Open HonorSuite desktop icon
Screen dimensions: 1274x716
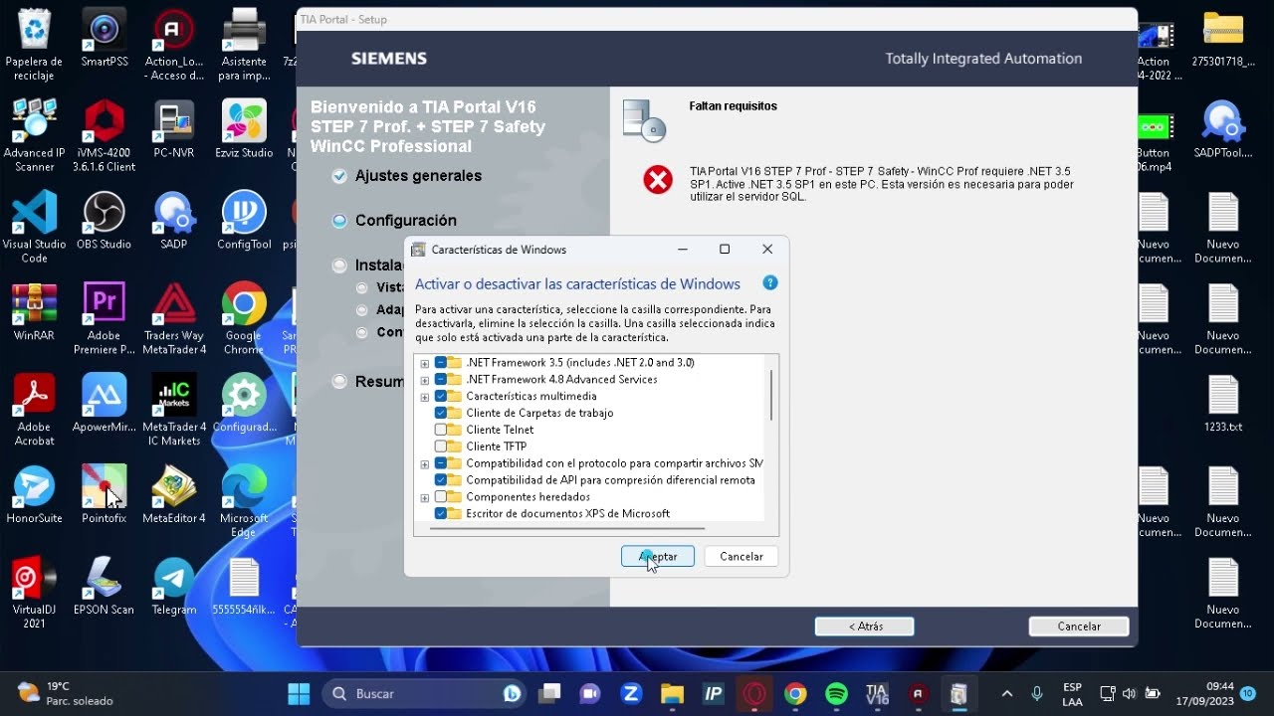[34, 494]
